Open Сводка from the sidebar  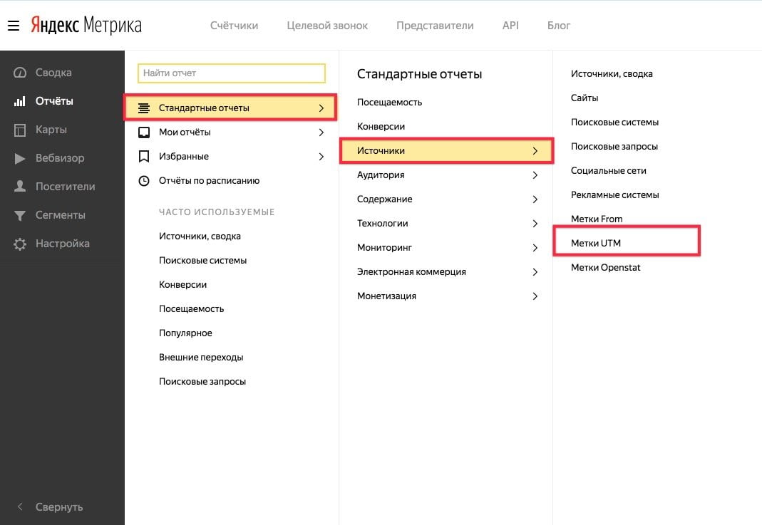53,73
